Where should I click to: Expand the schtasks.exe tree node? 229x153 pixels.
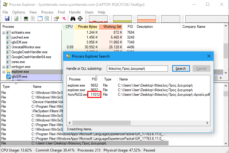coord(4,33)
